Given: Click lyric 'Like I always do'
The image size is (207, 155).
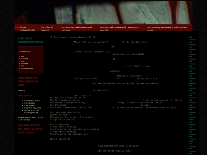Looking at the screenshot, I should [60, 139].
